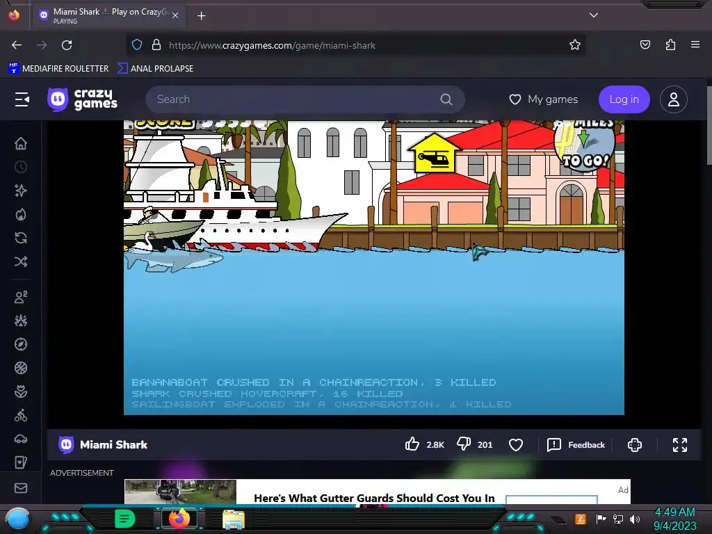This screenshot has height=534, width=712.
Task: Open Recently played clock icon in sidebar
Action: pos(21,167)
